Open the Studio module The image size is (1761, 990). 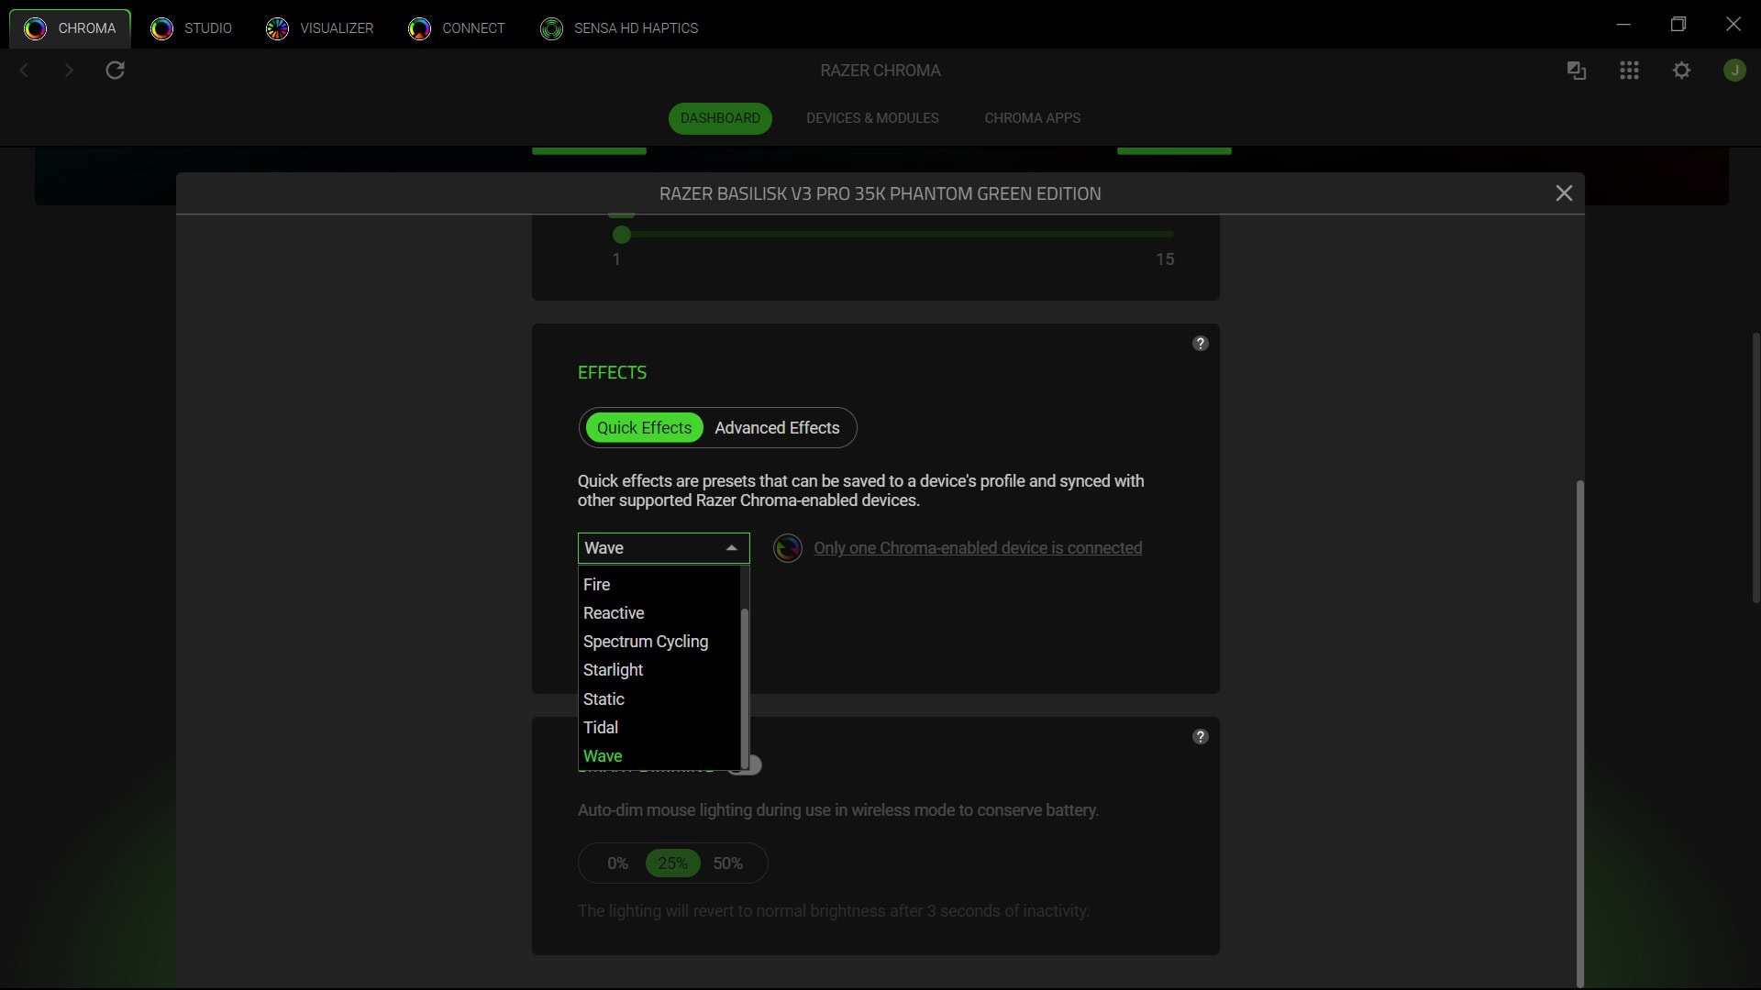coord(192,28)
